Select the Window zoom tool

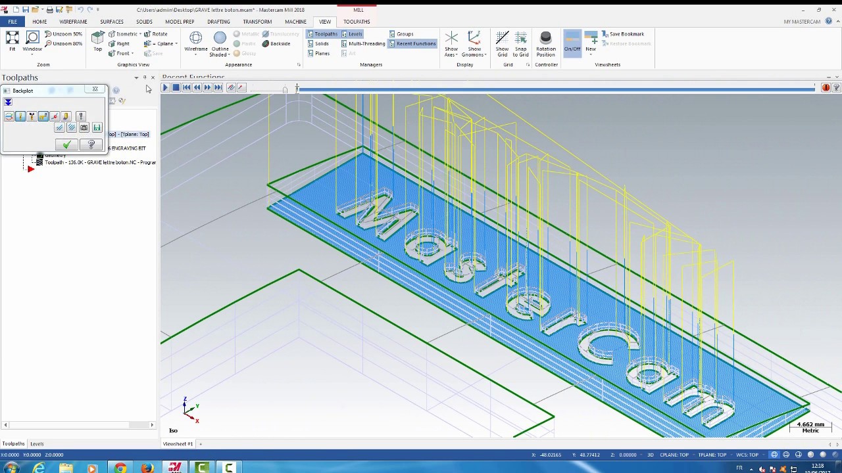point(32,41)
